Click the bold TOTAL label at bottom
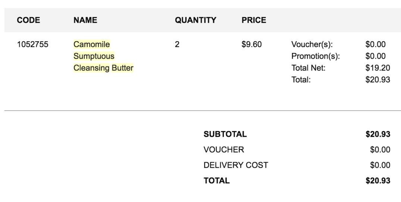The image size is (401, 202). tap(217, 181)
